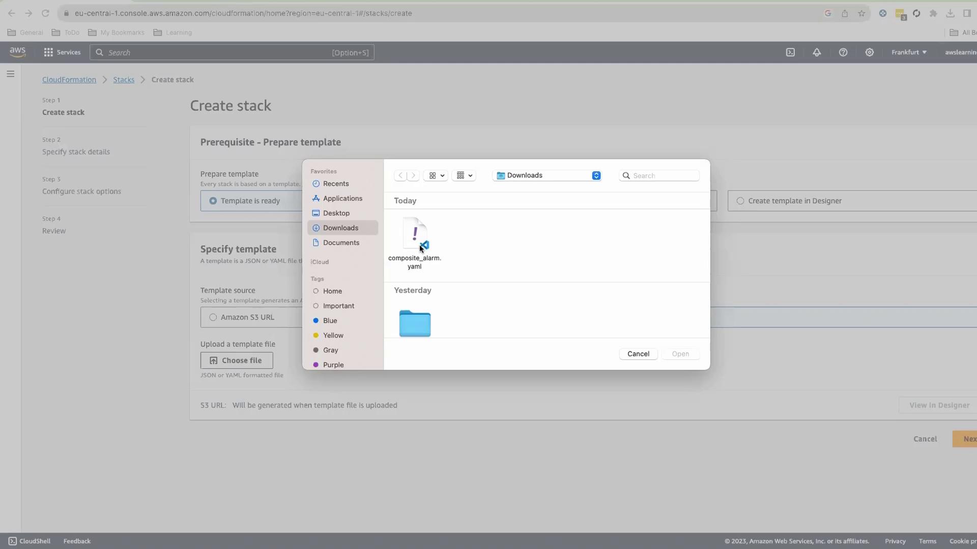The width and height of the screenshot is (977, 549).
Task: Open the help question mark icon
Action: pos(843,52)
